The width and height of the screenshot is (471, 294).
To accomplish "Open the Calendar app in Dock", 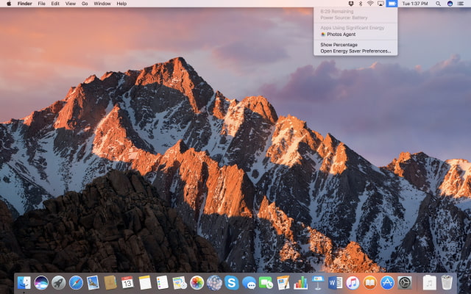I will click(127, 282).
